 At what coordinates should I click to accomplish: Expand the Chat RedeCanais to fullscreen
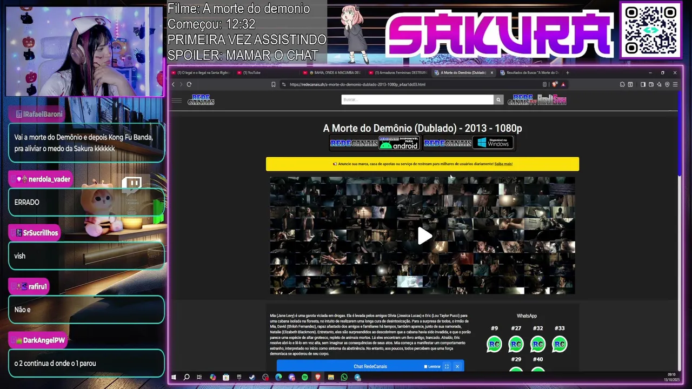click(447, 366)
